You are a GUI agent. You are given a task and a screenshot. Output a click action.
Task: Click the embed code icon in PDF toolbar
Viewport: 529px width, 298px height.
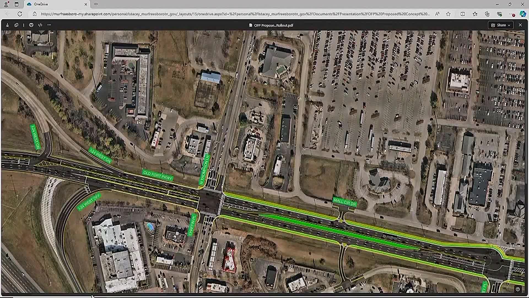pos(40,25)
